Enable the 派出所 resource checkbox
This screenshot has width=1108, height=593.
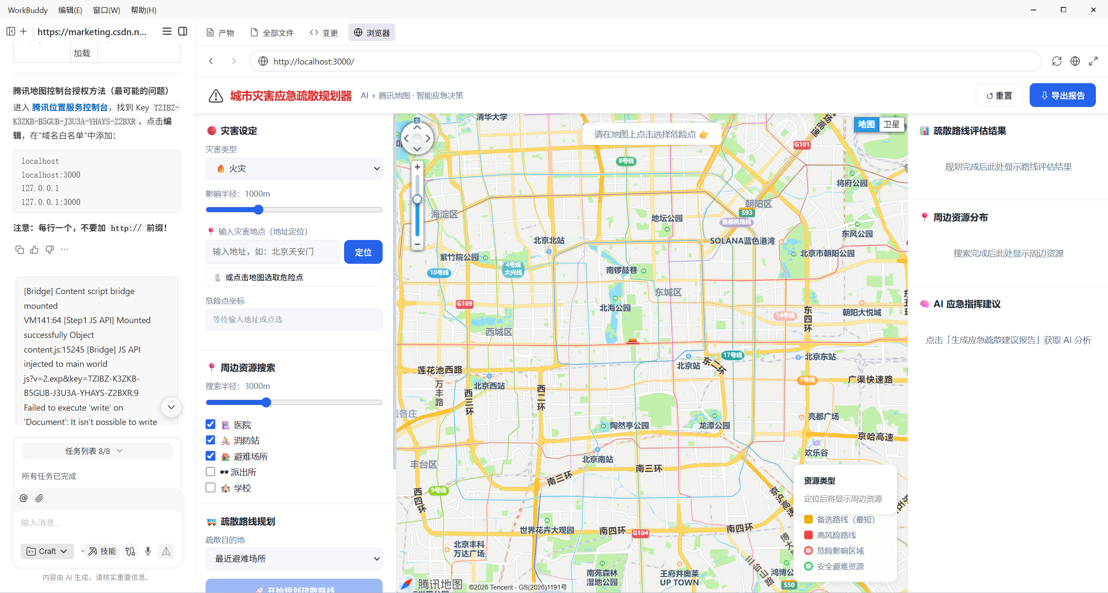pyautogui.click(x=210, y=471)
